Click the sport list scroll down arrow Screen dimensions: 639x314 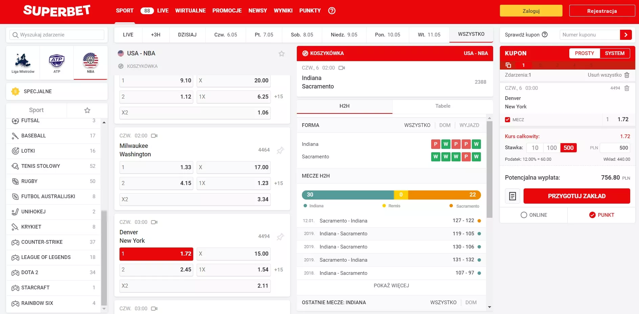pyautogui.click(x=104, y=309)
